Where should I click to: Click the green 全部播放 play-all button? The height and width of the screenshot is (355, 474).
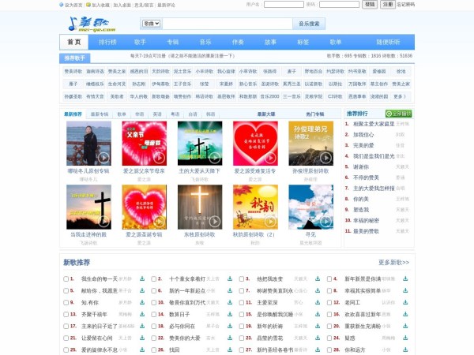tap(398, 114)
